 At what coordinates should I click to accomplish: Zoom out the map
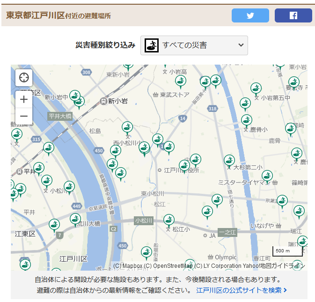(x=24, y=116)
